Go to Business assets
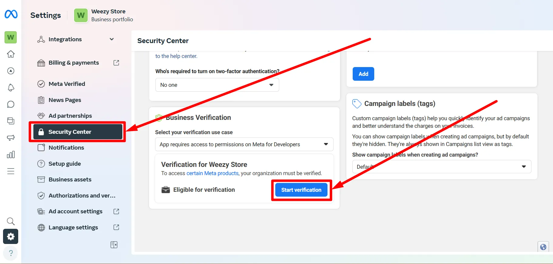Viewport: 553px width, 264px height. click(x=70, y=180)
